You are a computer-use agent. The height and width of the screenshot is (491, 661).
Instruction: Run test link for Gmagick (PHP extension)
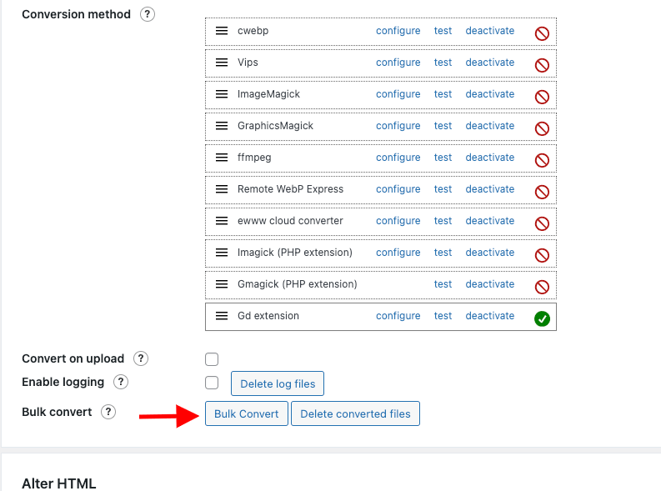(x=443, y=284)
